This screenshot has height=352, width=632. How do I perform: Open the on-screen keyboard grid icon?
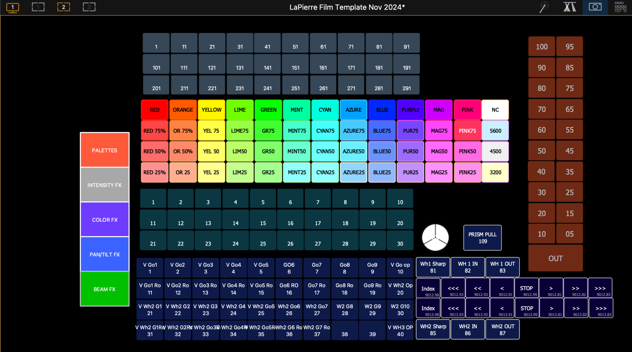coord(621,7)
